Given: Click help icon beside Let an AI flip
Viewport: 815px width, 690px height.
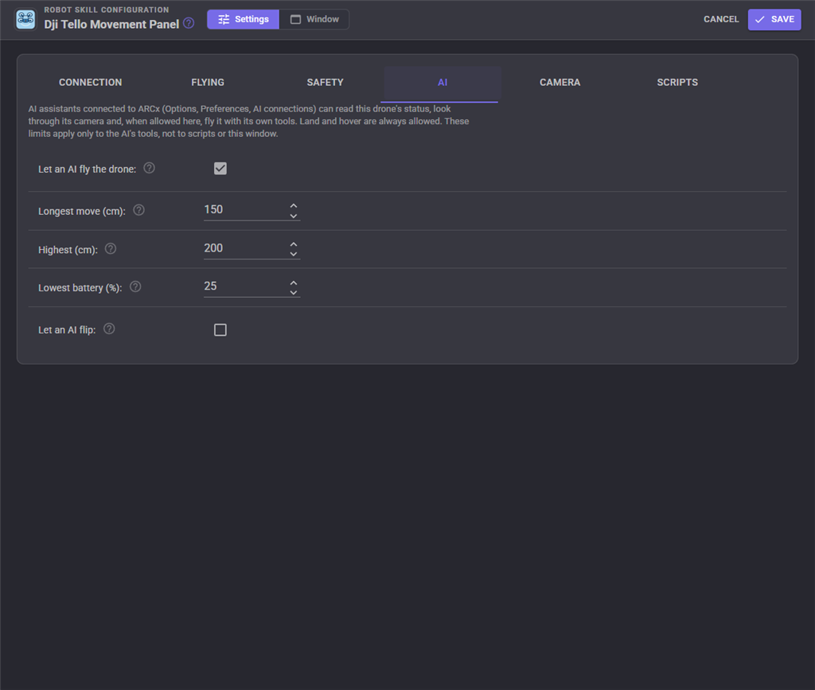Looking at the screenshot, I should coord(109,329).
